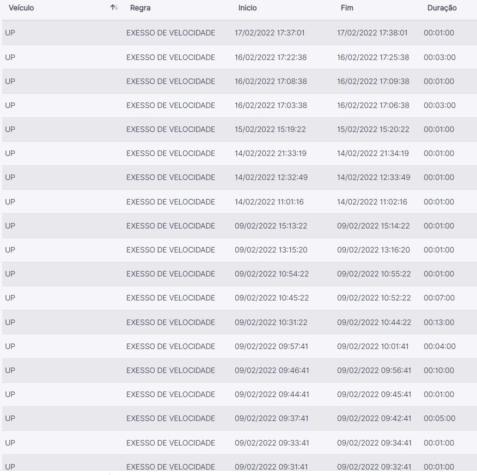Click the 00:13:00 duration cell
This screenshot has width=477, height=475.
coord(439,322)
